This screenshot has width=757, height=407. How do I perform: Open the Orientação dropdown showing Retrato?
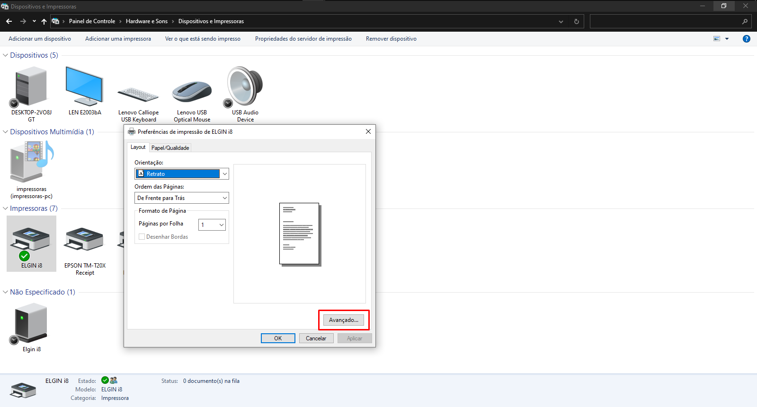click(181, 174)
